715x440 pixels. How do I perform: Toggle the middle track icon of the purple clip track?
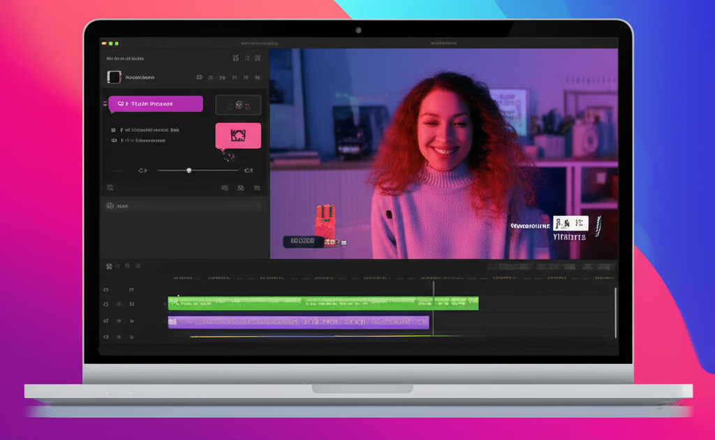click(119, 321)
